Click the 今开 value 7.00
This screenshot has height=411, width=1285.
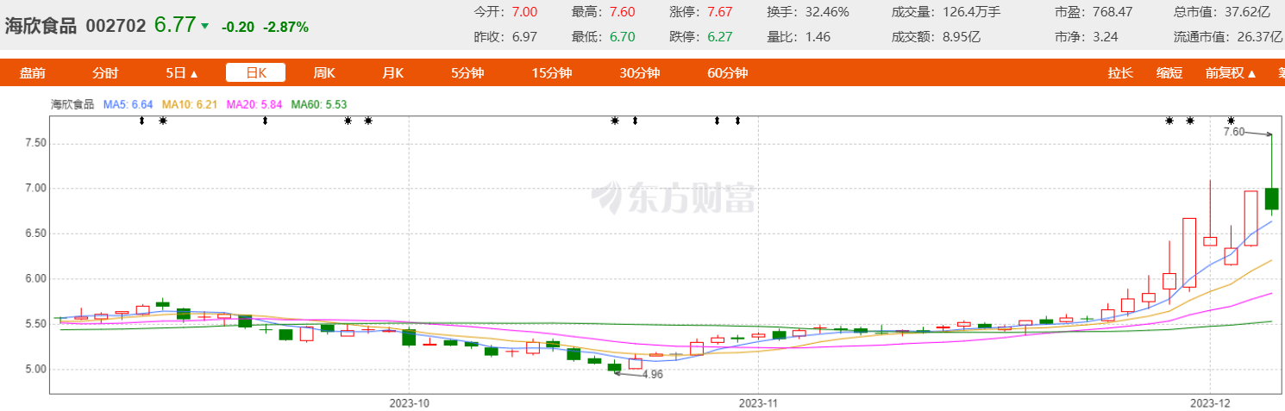click(524, 12)
